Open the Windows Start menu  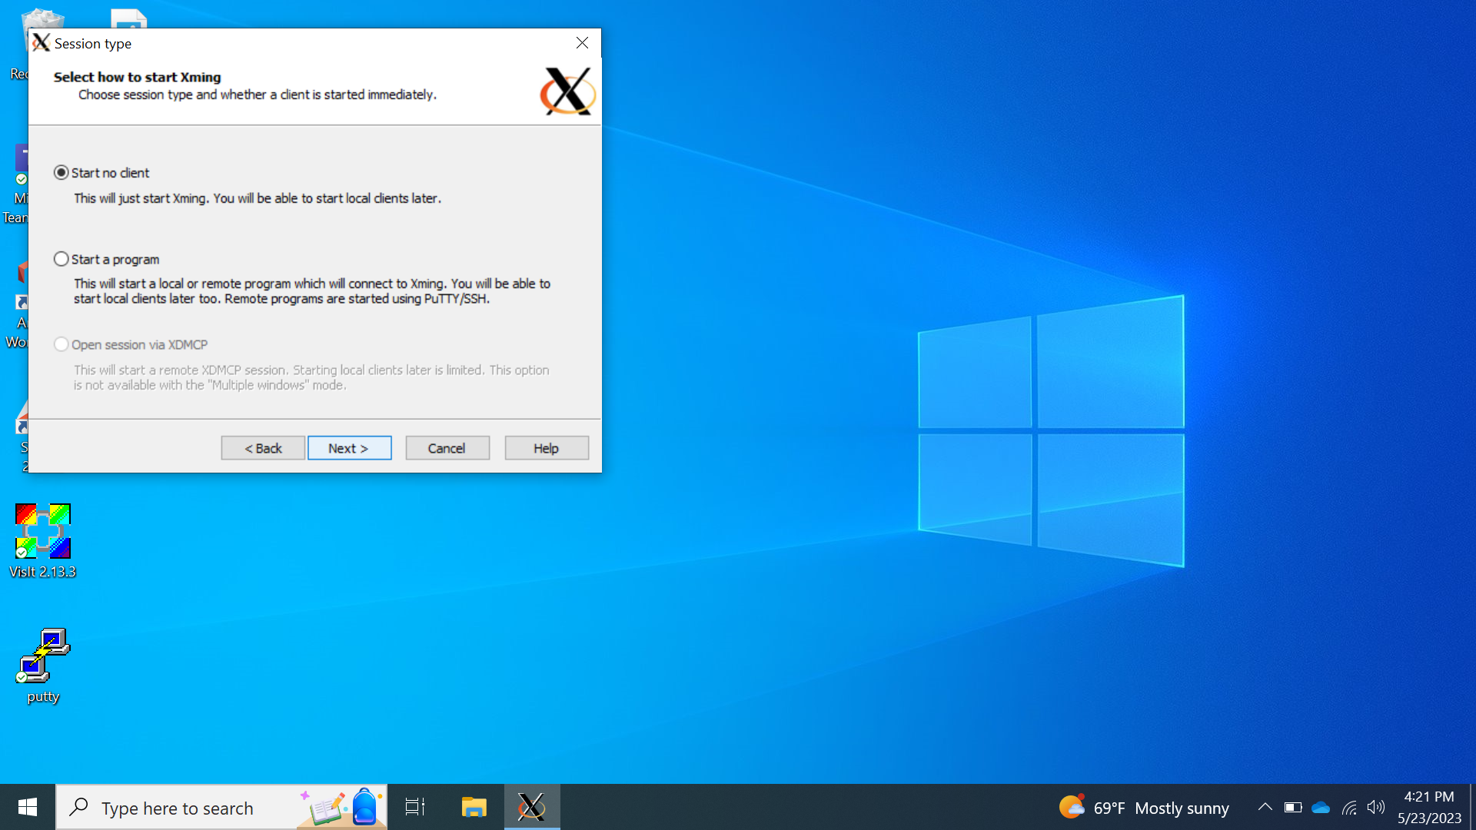pos(28,807)
